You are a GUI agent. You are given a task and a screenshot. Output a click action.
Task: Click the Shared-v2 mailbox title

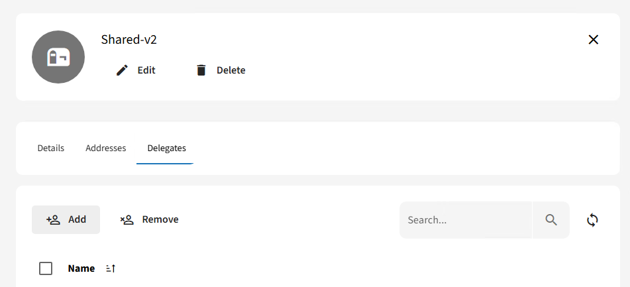129,40
